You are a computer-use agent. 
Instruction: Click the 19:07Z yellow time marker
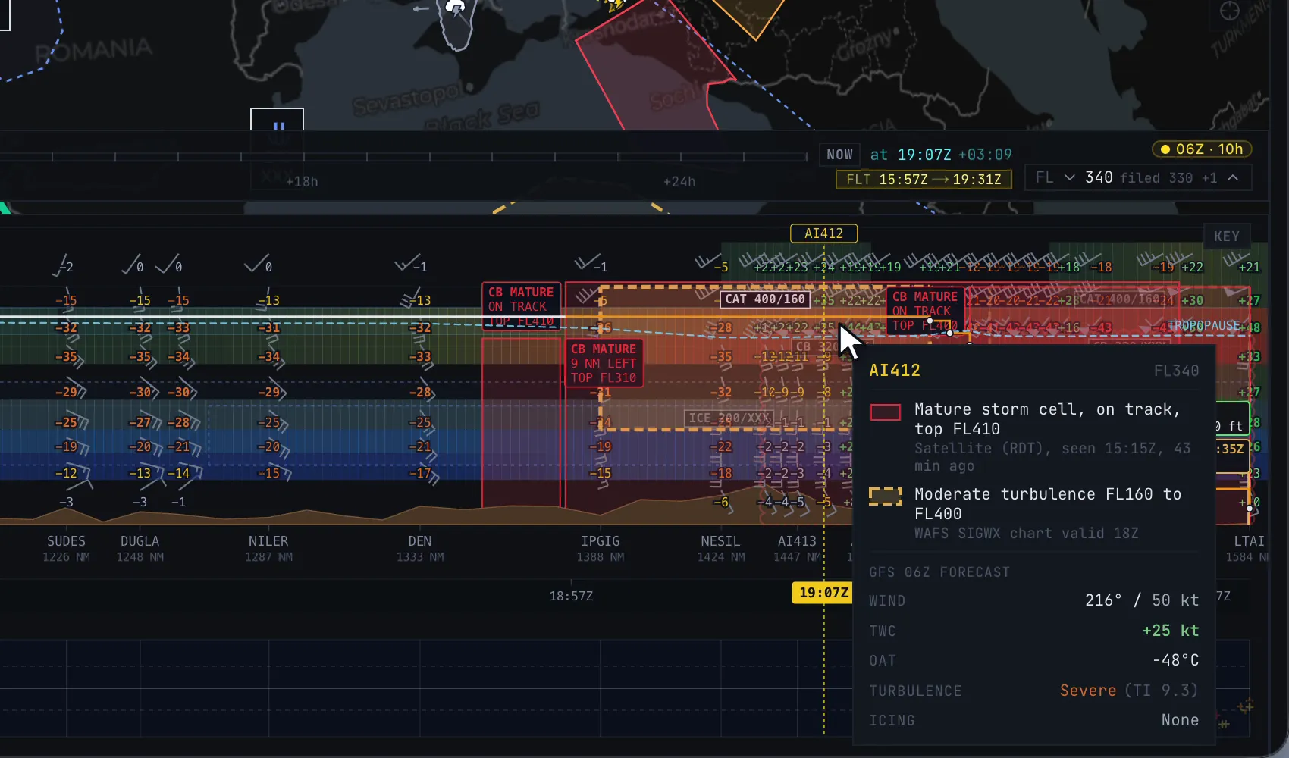point(823,592)
